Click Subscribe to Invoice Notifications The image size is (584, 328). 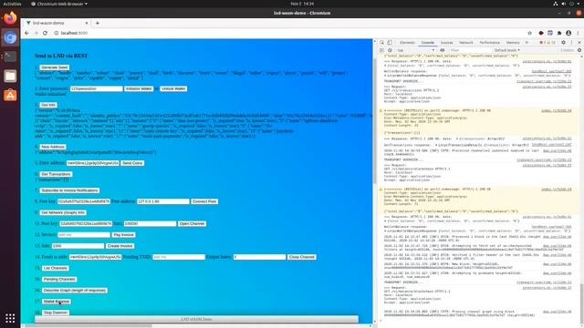point(69,190)
